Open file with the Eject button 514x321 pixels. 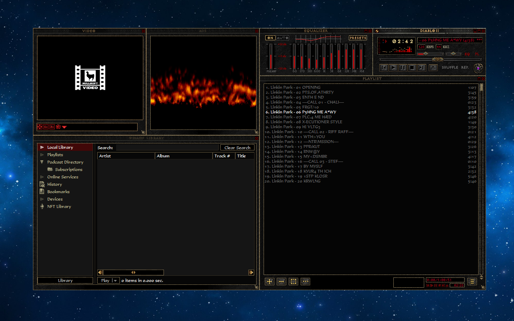tap(433, 68)
